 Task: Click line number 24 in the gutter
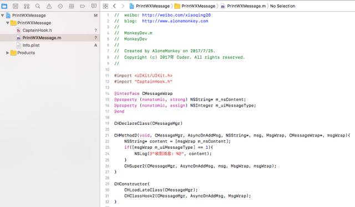coord(107,154)
